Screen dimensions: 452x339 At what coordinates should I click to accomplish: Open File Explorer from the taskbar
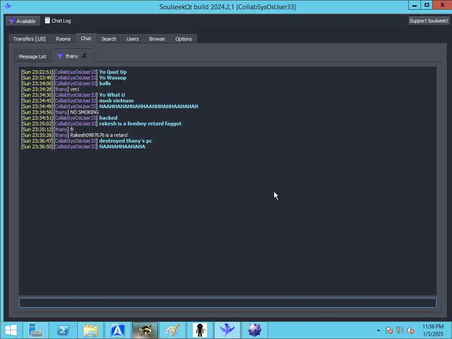point(90,330)
